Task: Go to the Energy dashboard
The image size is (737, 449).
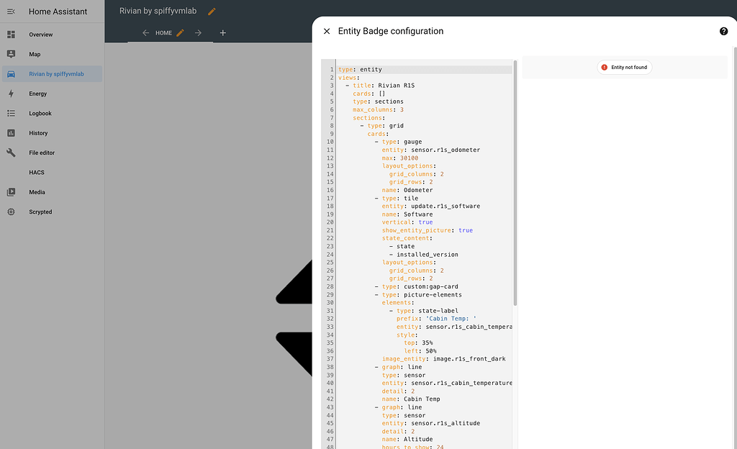Action: click(x=37, y=94)
